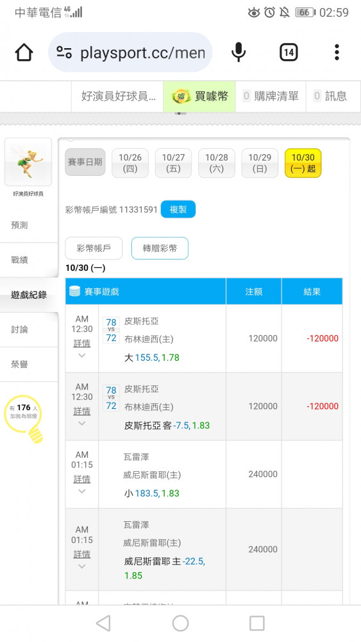Expand chevron under 威尼斯雷耶 主 -22.5 row
The image size is (361, 642).
[82, 567]
